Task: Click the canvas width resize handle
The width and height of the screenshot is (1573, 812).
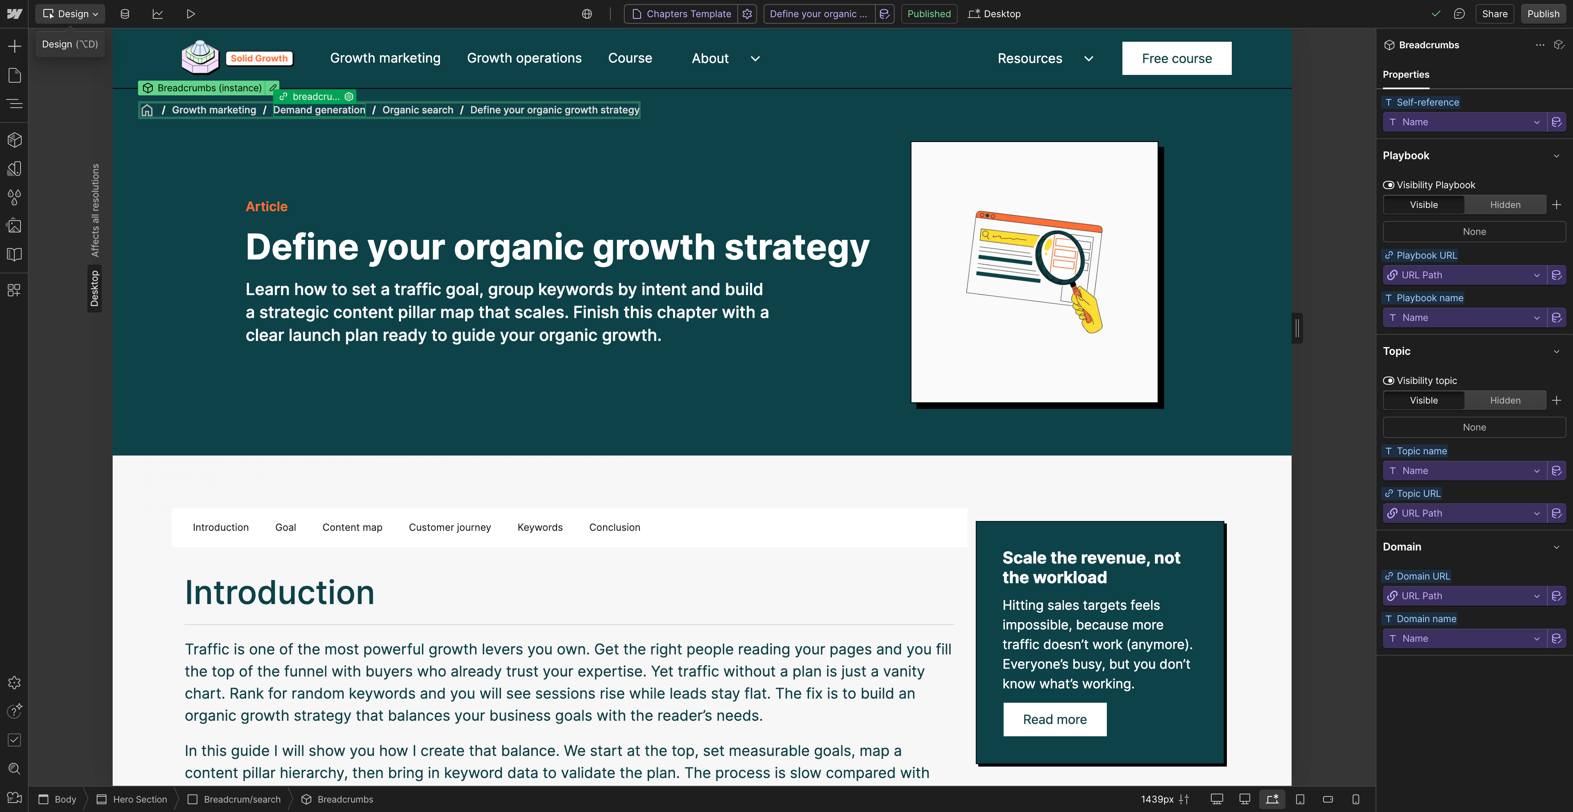Action: tap(1297, 328)
